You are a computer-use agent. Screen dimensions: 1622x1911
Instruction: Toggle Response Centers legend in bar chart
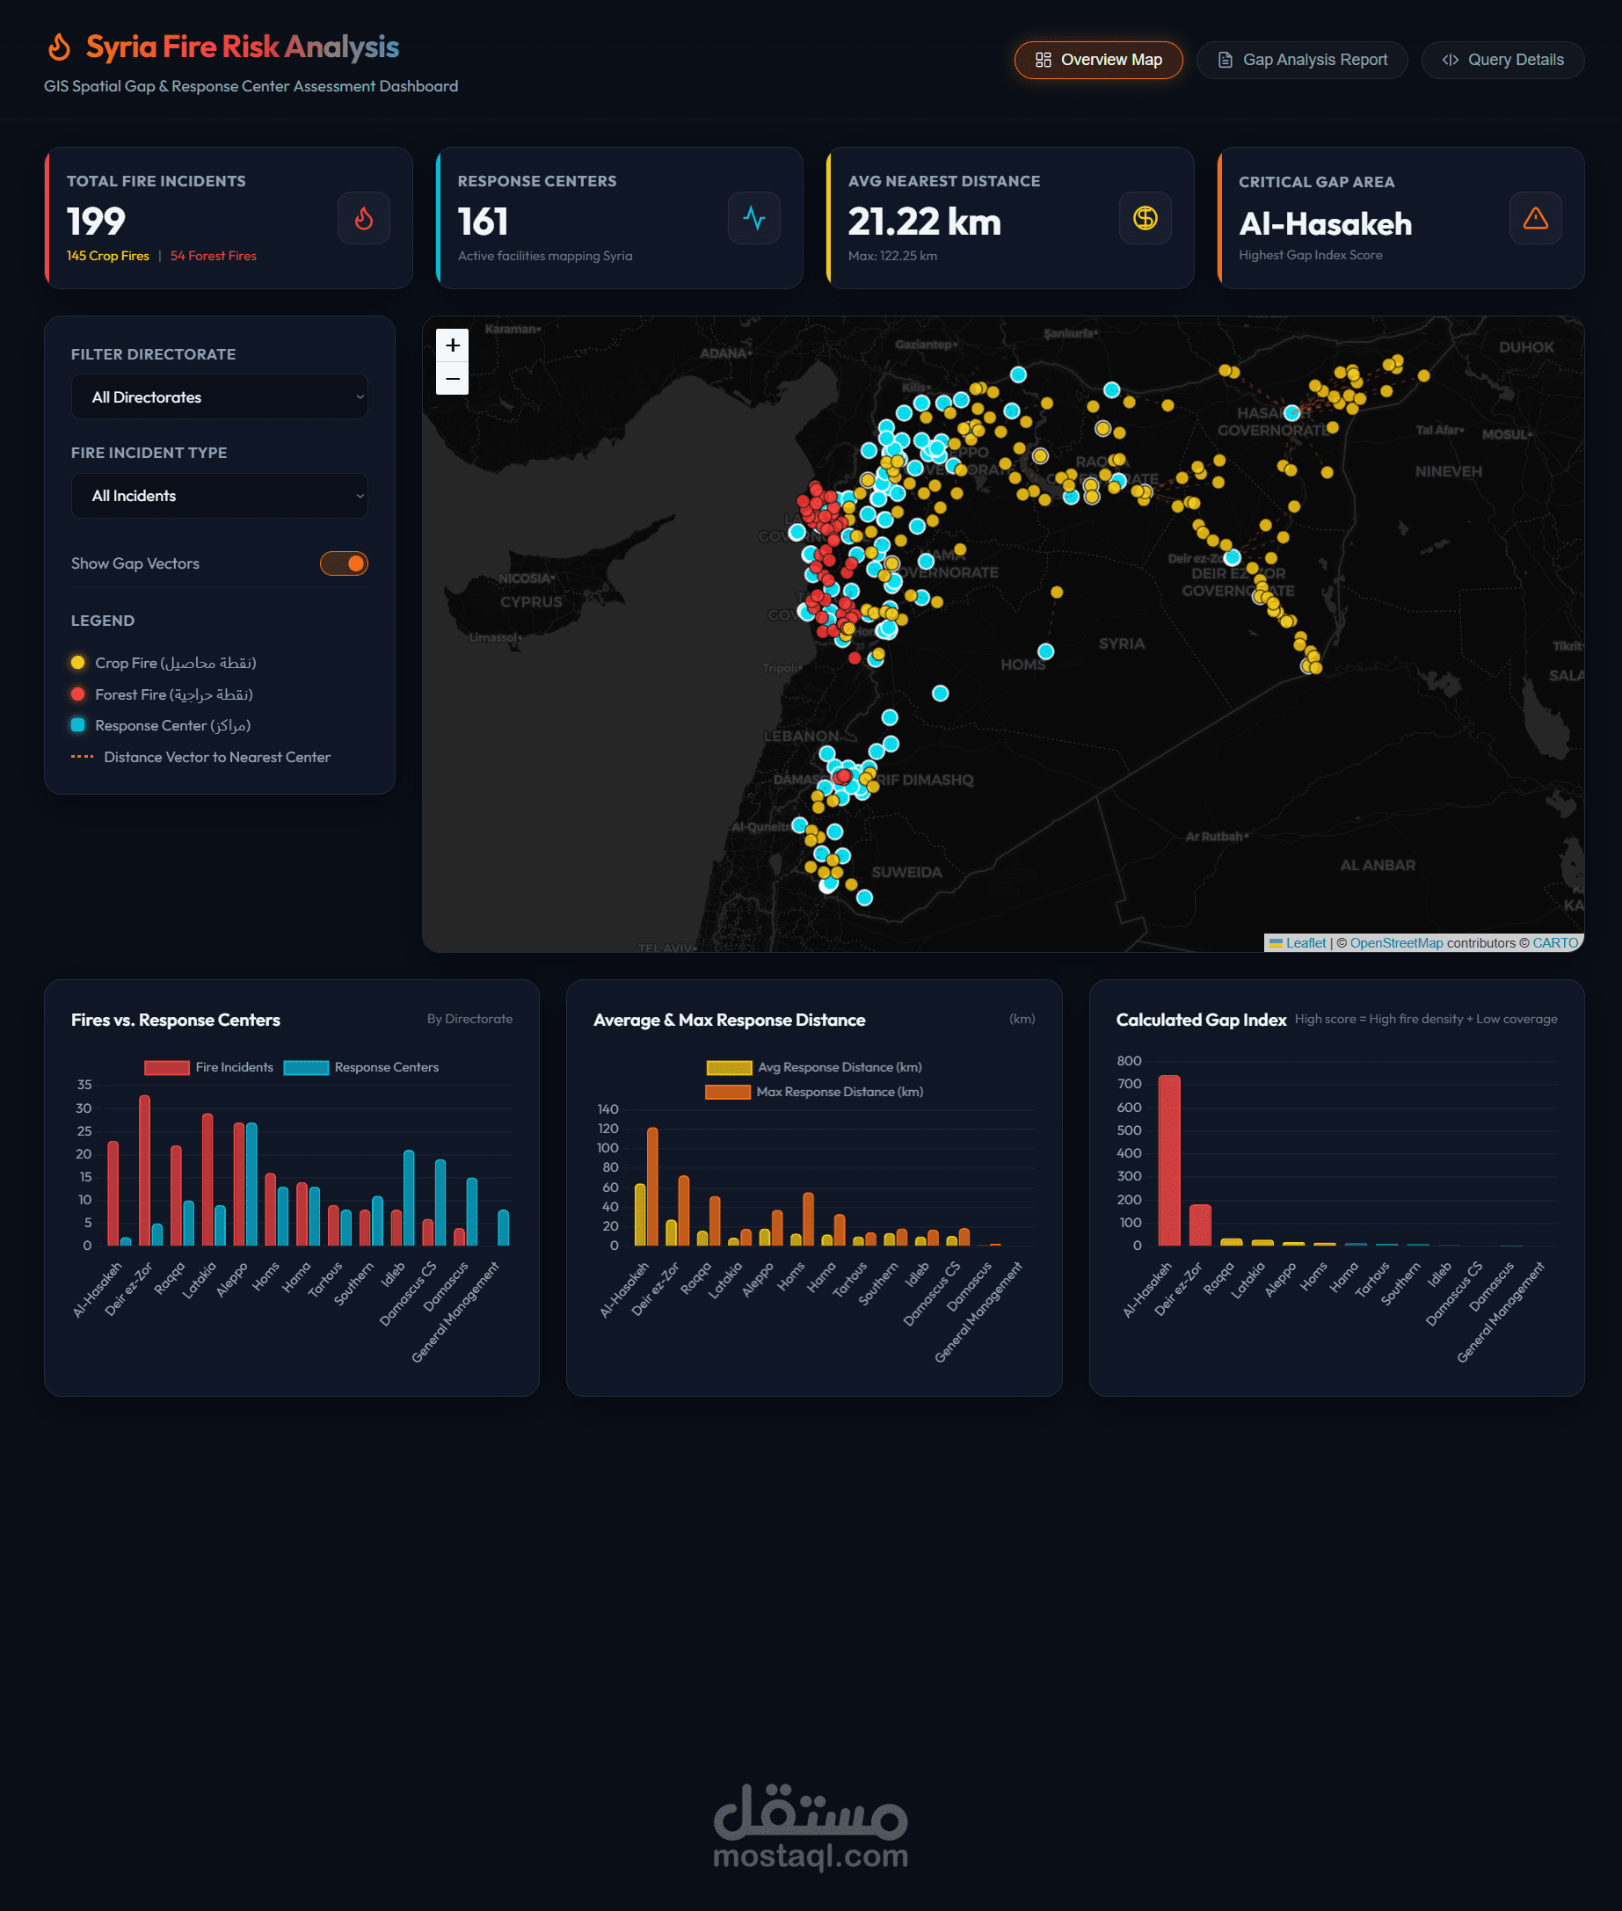[x=361, y=1067]
